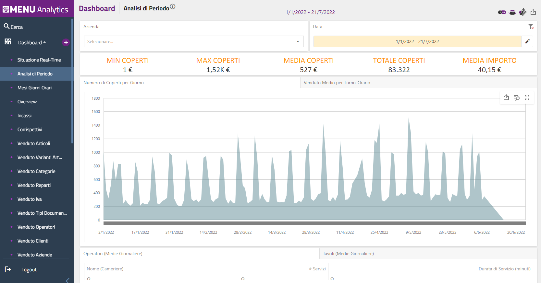Open chart data inspect icon

[517, 97]
